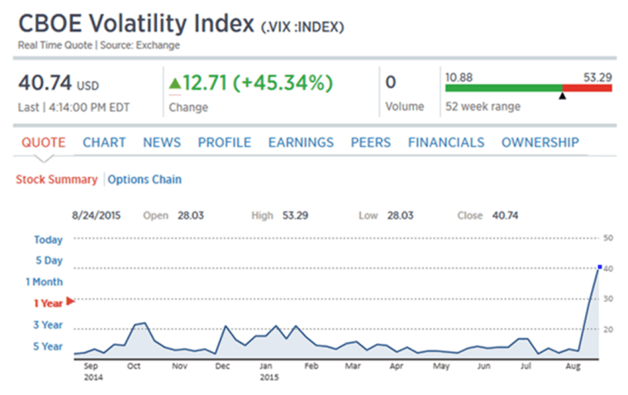Screen dimensions: 628x395
Task: Set chart range to 1 Month
Action: 45,282
